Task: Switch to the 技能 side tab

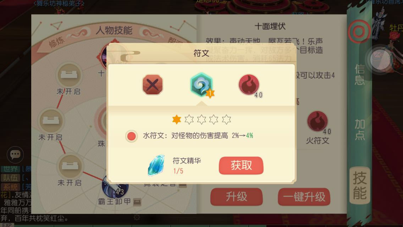Action: point(360,186)
